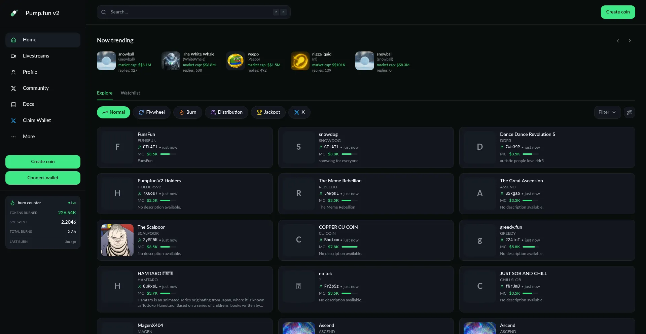Viewport: 646px width, 334px height.
Task: Click the Pump.fun v2 pill logo
Action: [x=14, y=13]
